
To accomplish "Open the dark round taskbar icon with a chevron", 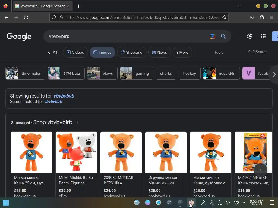I will tap(180, 203).
